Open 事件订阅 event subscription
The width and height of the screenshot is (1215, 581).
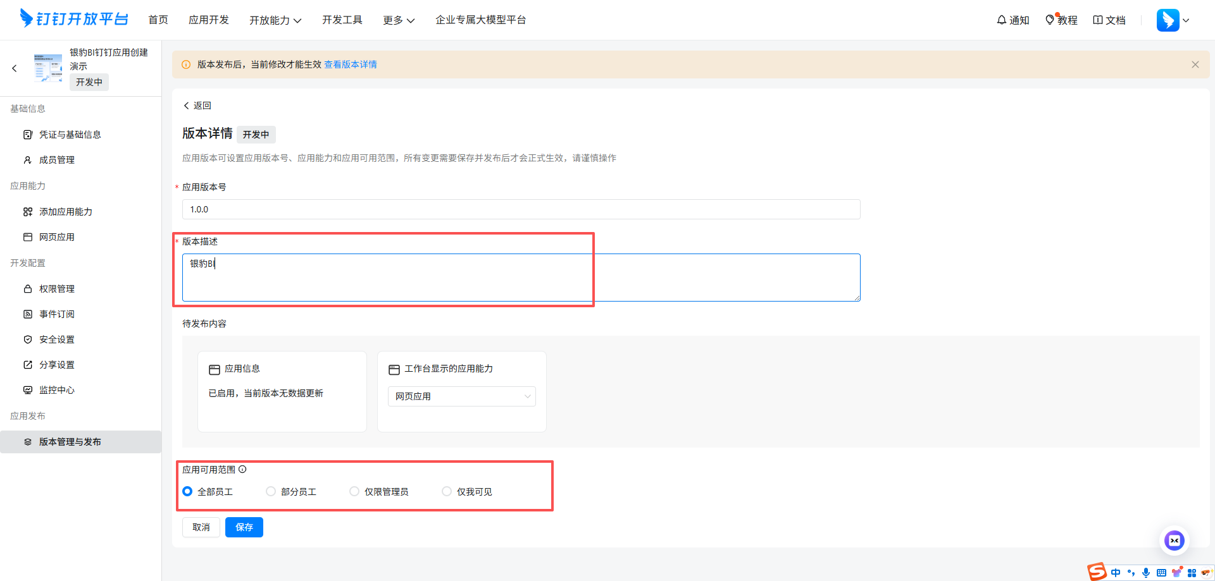56,314
